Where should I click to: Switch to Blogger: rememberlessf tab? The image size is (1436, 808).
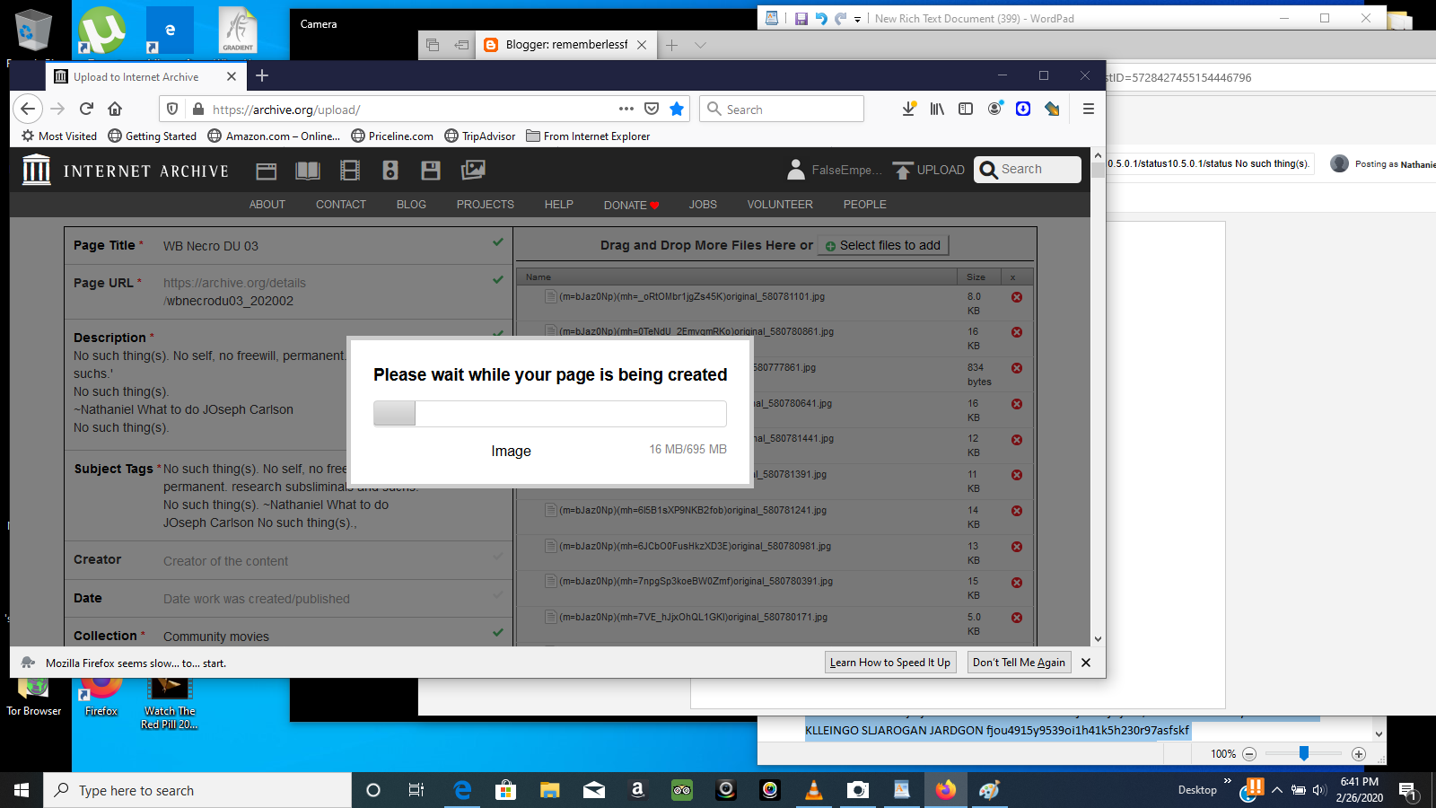(x=565, y=45)
